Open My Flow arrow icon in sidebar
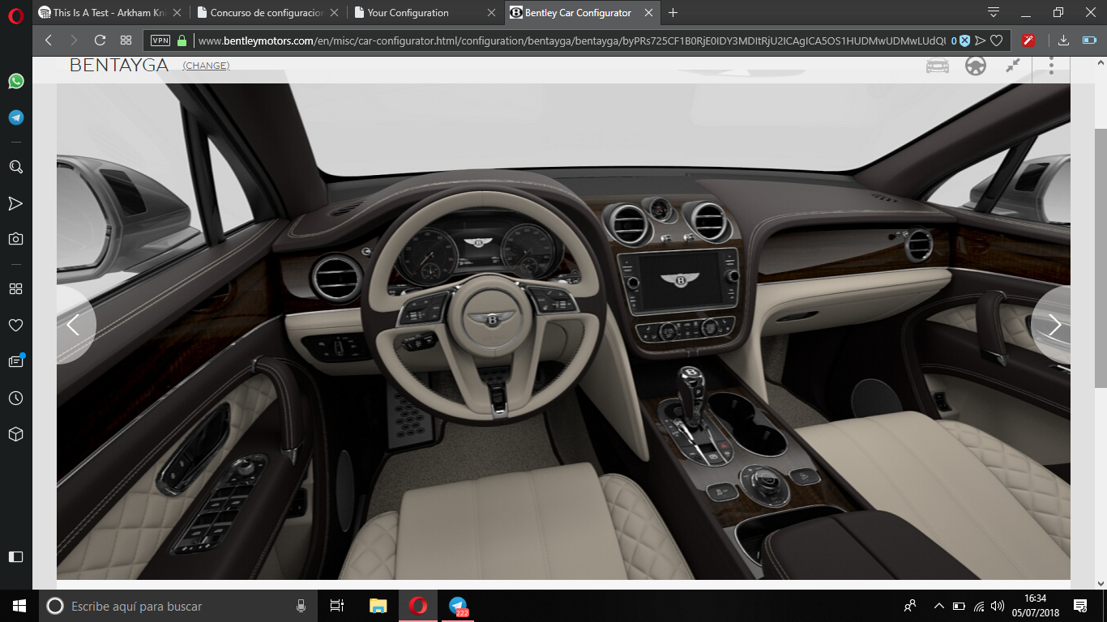1107x622 pixels. click(x=15, y=202)
